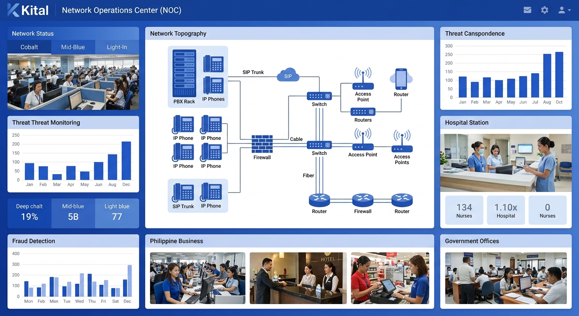
Task: Click the round Firewall disc icon
Action: [363, 200]
